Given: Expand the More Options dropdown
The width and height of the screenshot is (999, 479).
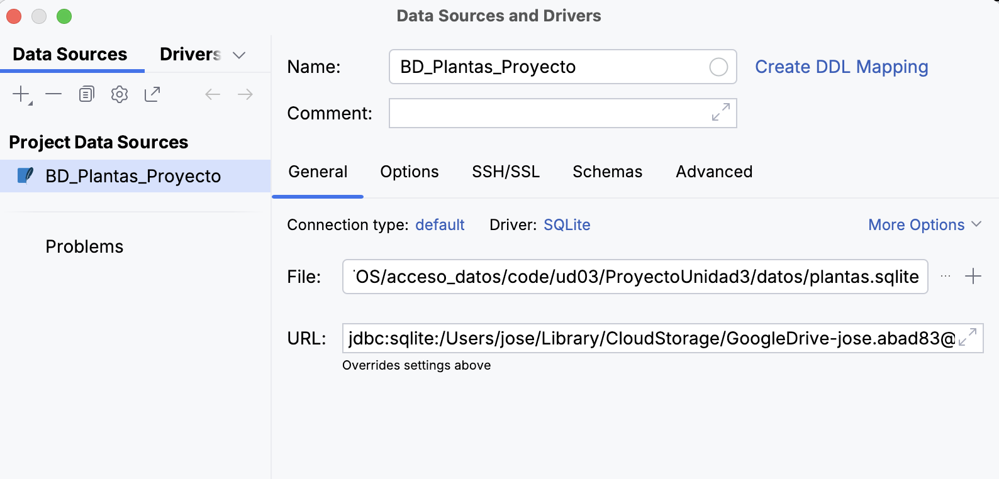Looking at the screenshot, I should click(x=925, y=224).
